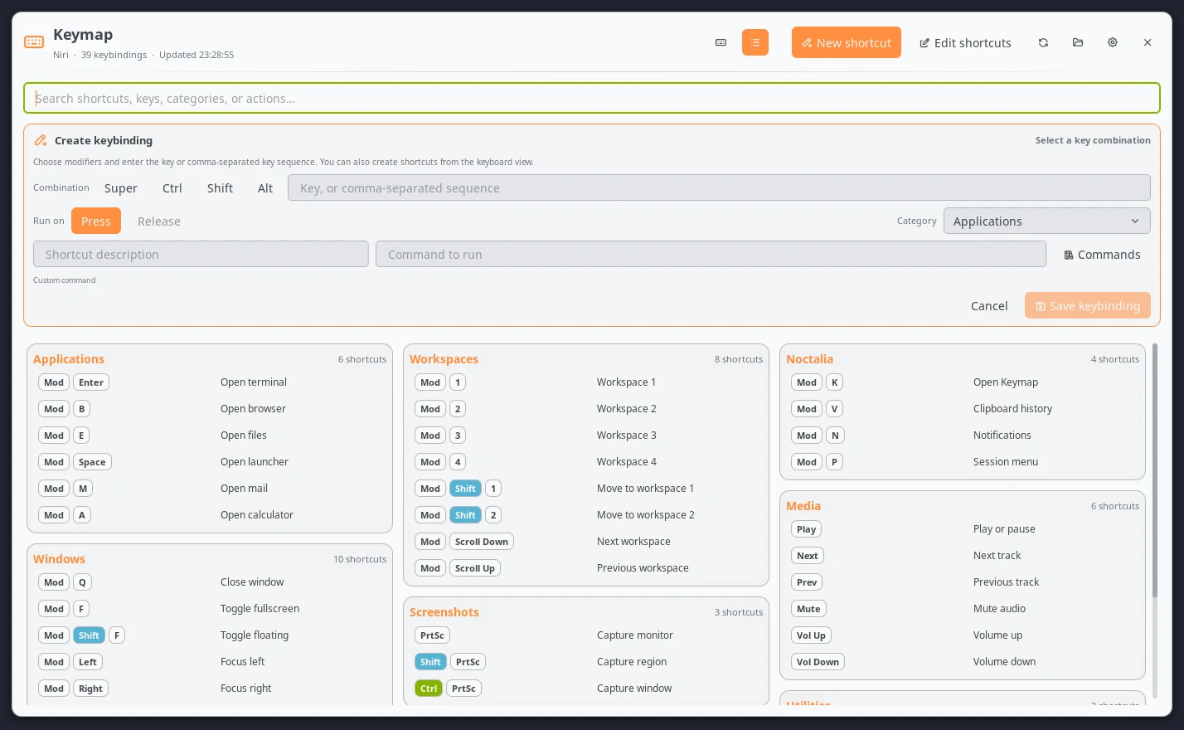1184x730 pixels.
Task: Click the Command to run field
Action: pyautogui.click(x=711, y=255)
